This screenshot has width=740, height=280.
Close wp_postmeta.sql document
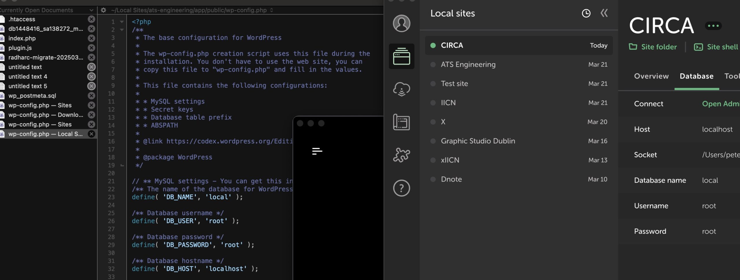tap(91, 96)
